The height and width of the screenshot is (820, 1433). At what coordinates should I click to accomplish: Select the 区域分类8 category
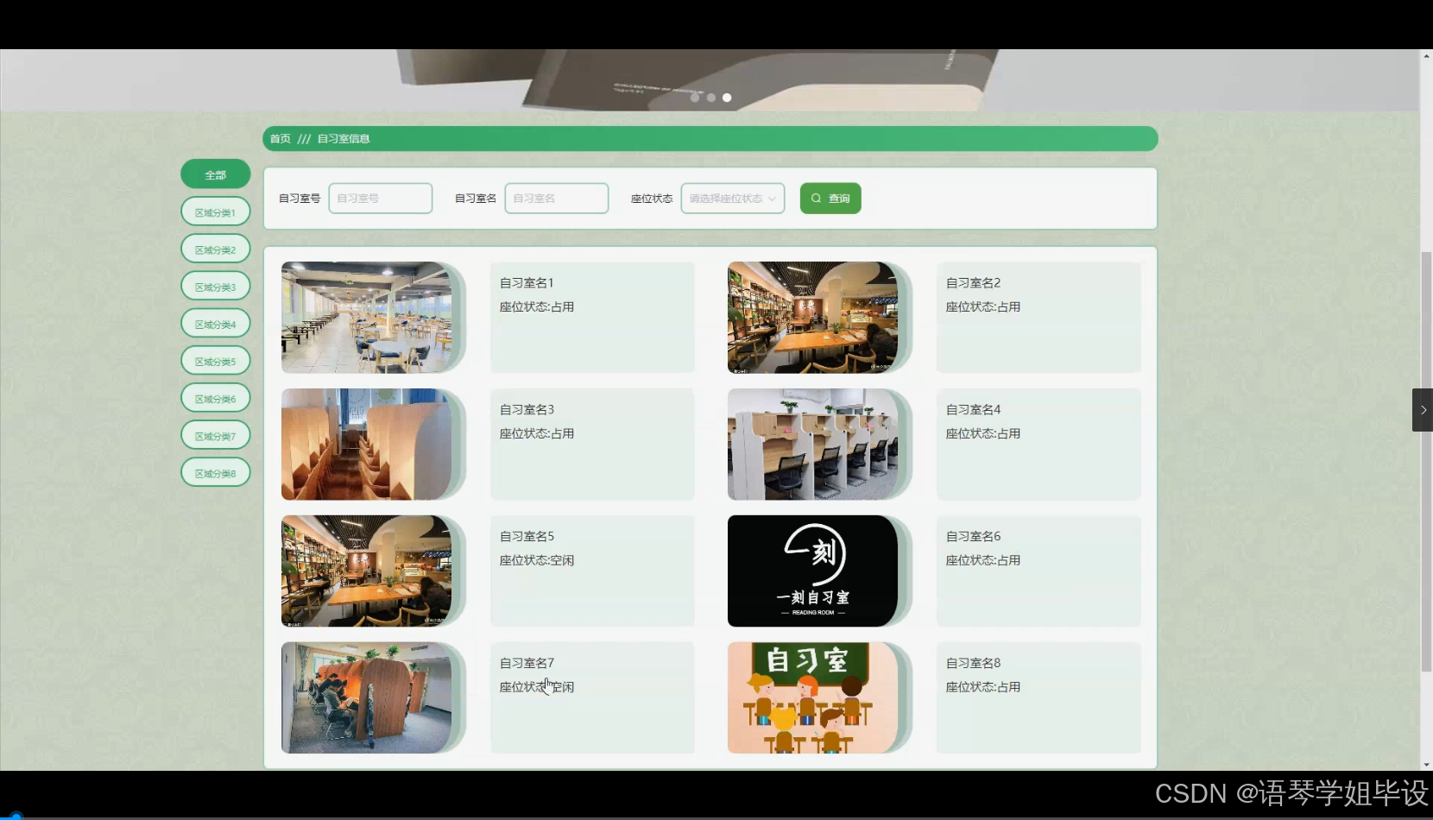pos(215,472)
